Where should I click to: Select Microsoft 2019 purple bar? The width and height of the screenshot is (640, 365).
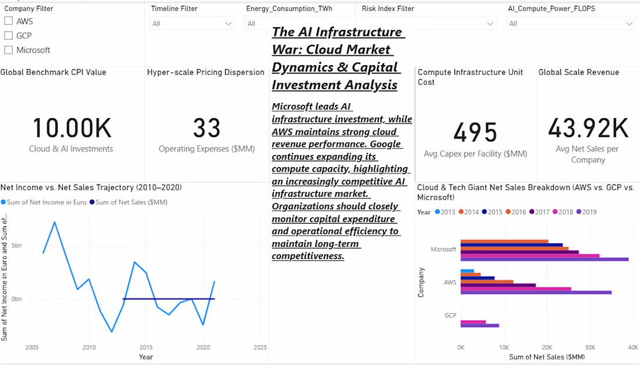[545, 259]
